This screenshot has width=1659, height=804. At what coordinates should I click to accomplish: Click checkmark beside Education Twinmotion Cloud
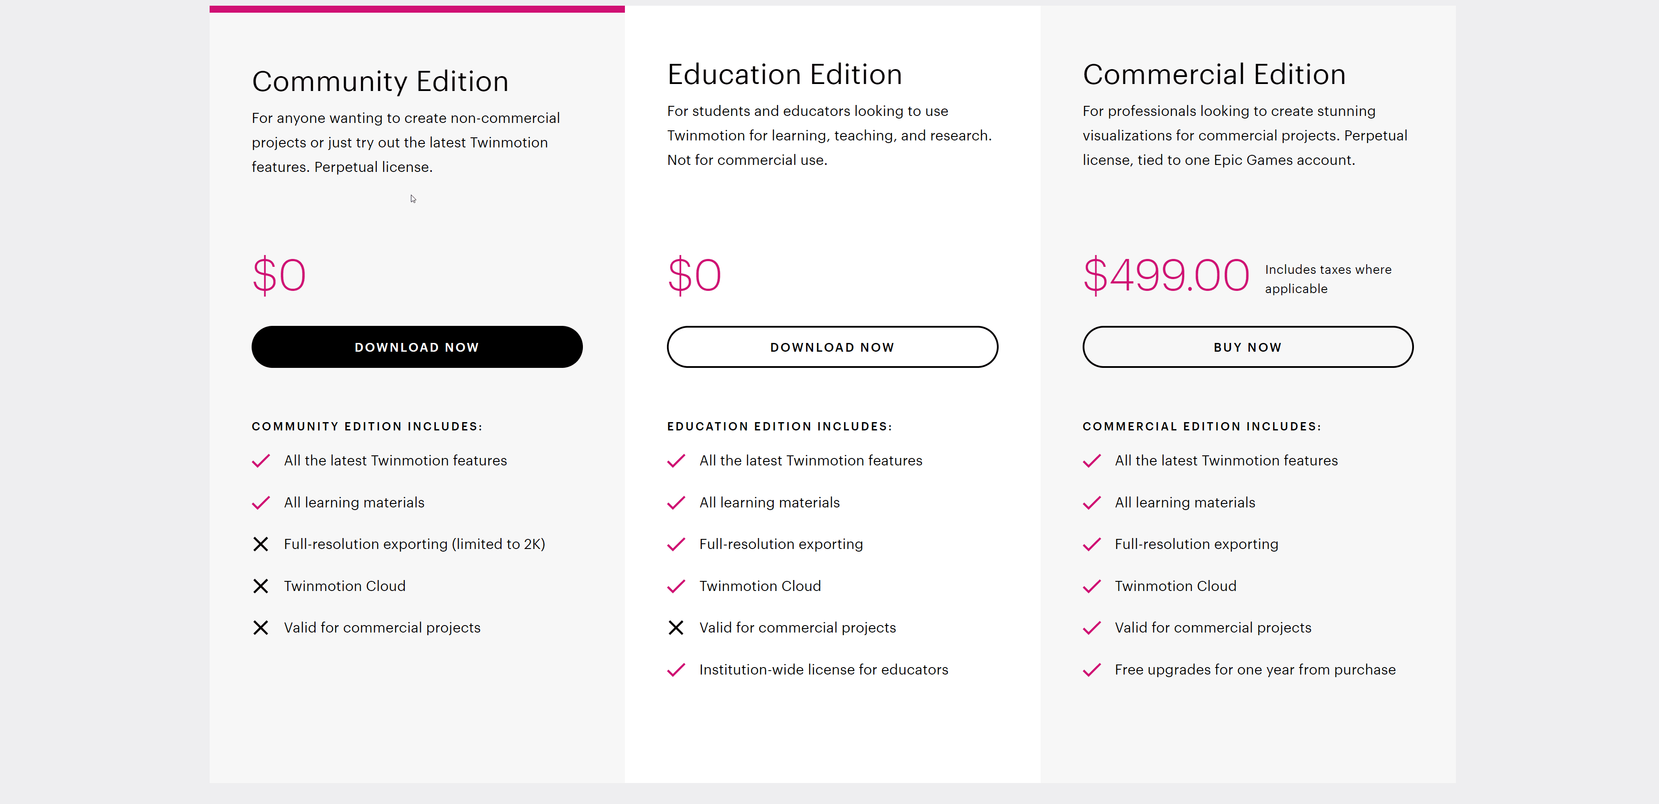pyautogui.click(x=676, y=586)
